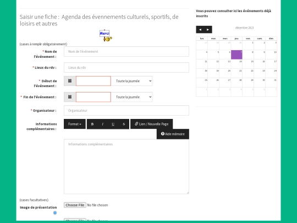Focus the Nom de l'événement field

(x=127, y=51)
